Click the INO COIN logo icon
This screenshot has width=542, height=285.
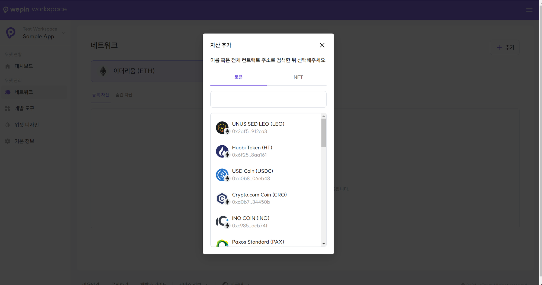tap(222, 222)
